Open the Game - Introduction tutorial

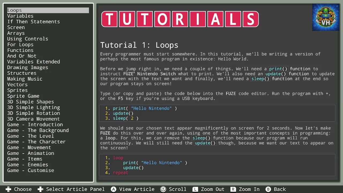(35, 125)
